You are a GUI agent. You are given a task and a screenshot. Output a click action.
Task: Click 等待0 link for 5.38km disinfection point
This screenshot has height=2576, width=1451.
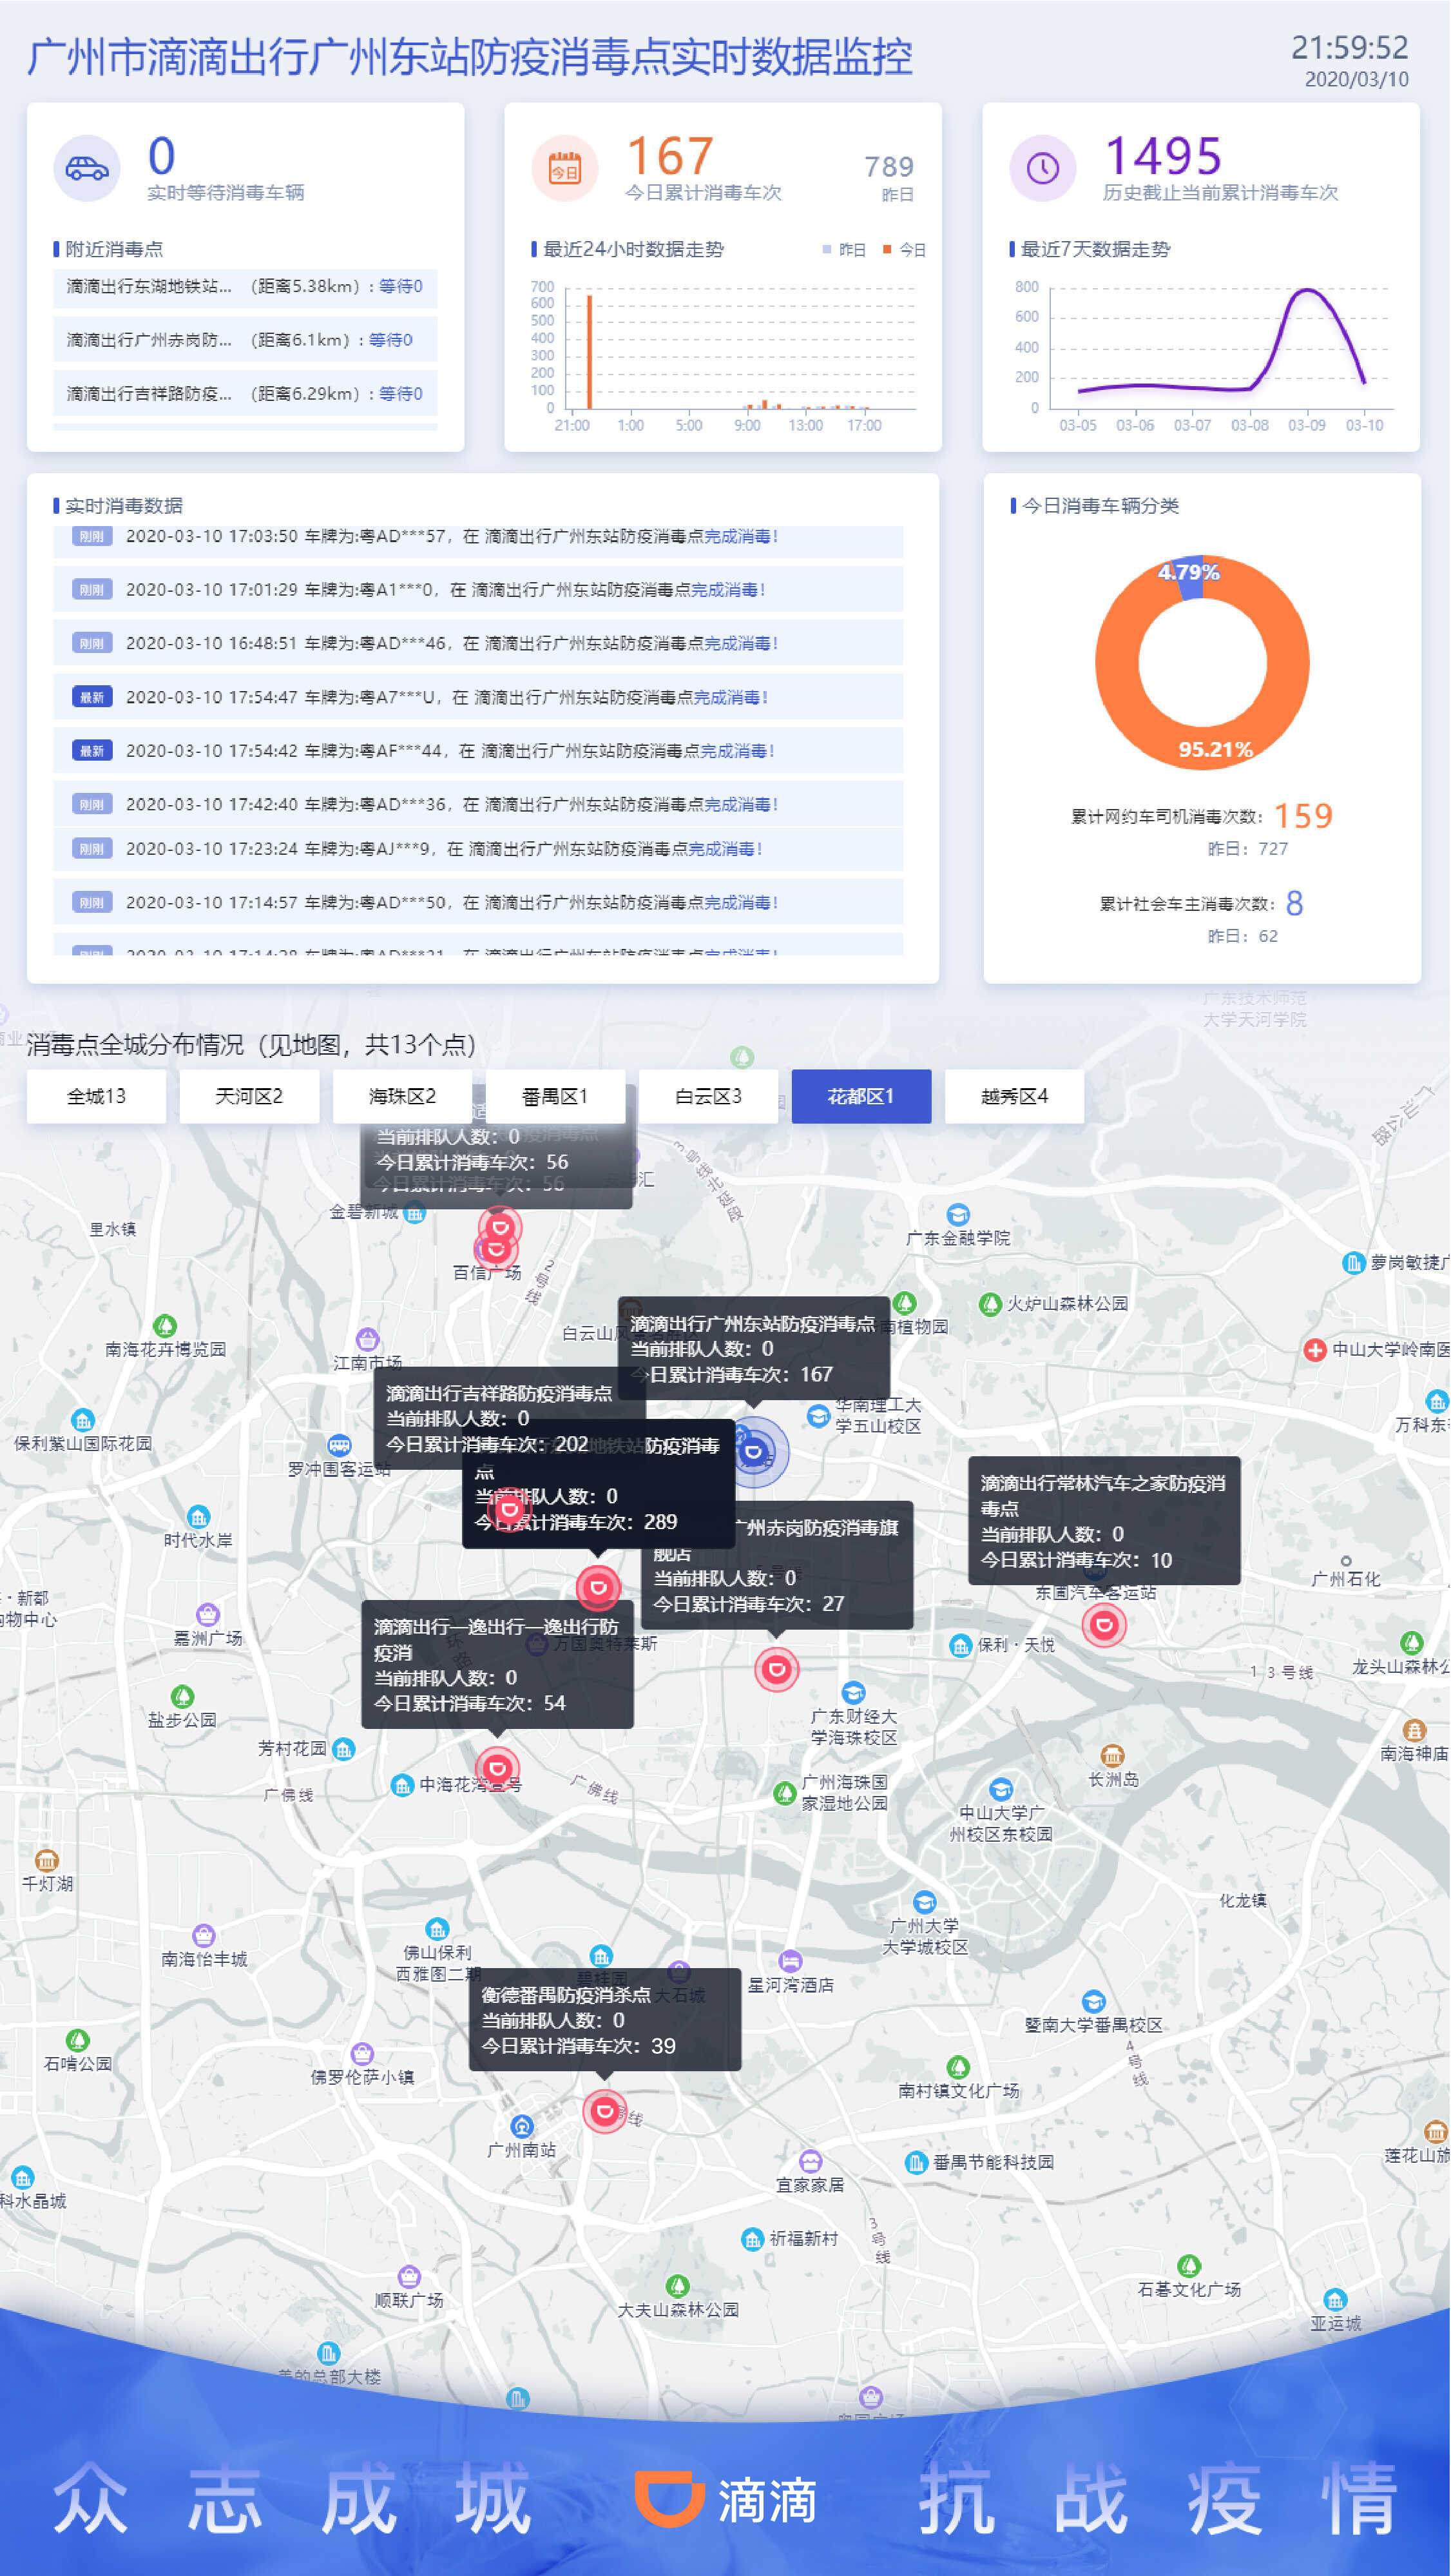click(x=401, y=286)
